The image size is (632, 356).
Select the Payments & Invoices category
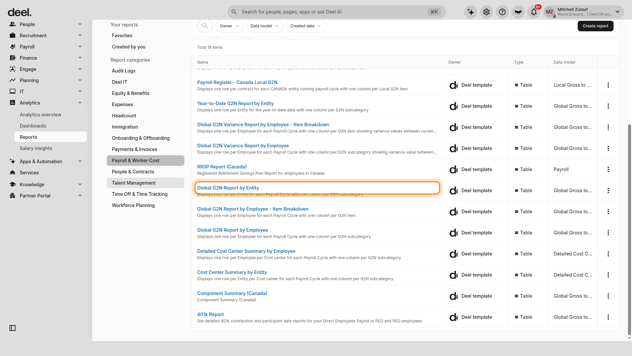(145, 149)
